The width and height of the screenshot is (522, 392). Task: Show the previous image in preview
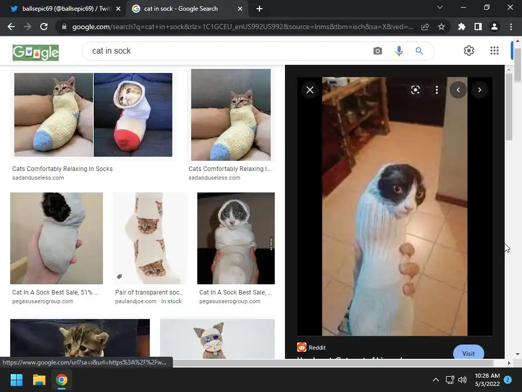[x=458, y=90]
